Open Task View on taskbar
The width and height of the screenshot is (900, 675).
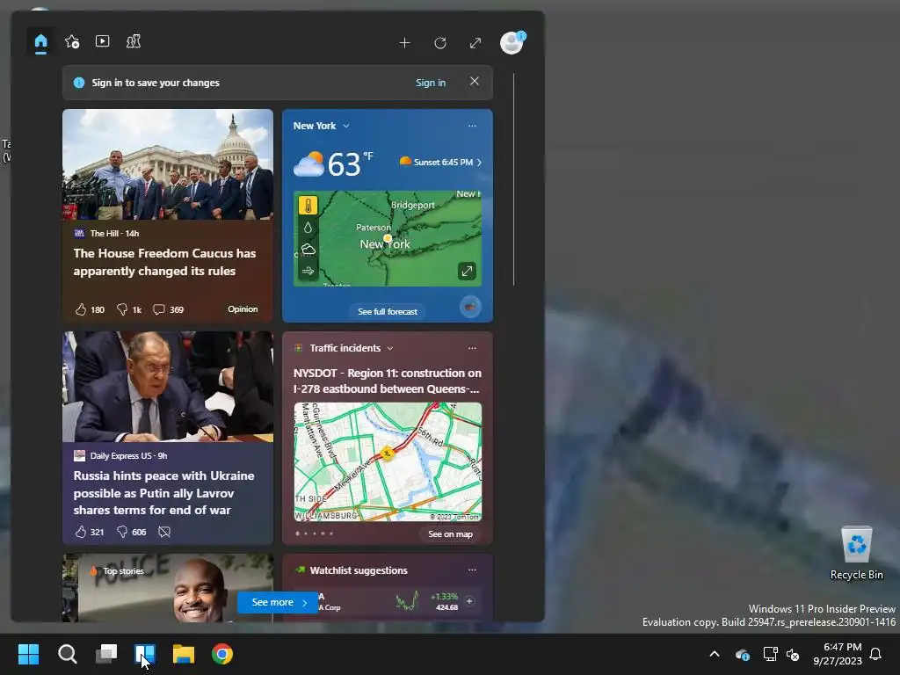(106, 654)
